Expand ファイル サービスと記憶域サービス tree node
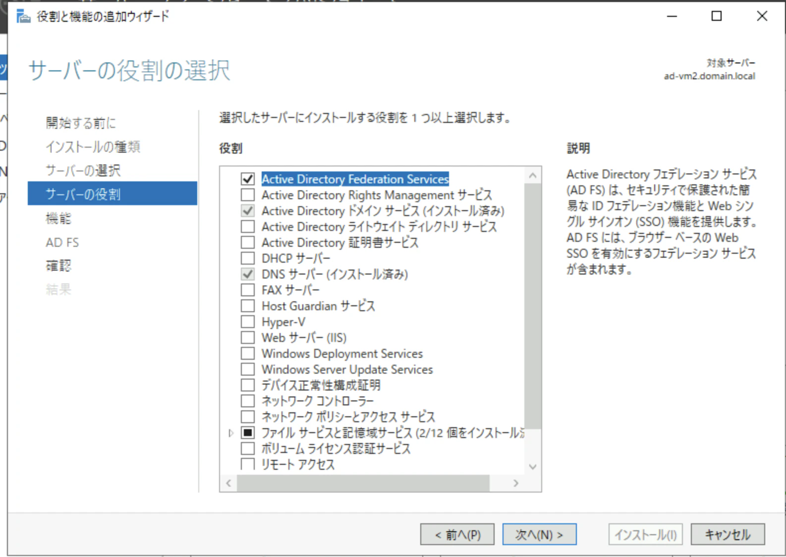 tap(230, 433)
